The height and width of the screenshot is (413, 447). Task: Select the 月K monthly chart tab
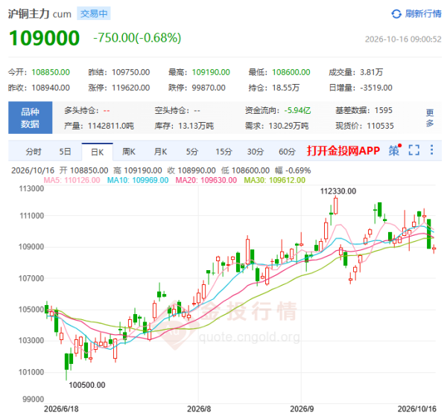[x=160, y=152]
